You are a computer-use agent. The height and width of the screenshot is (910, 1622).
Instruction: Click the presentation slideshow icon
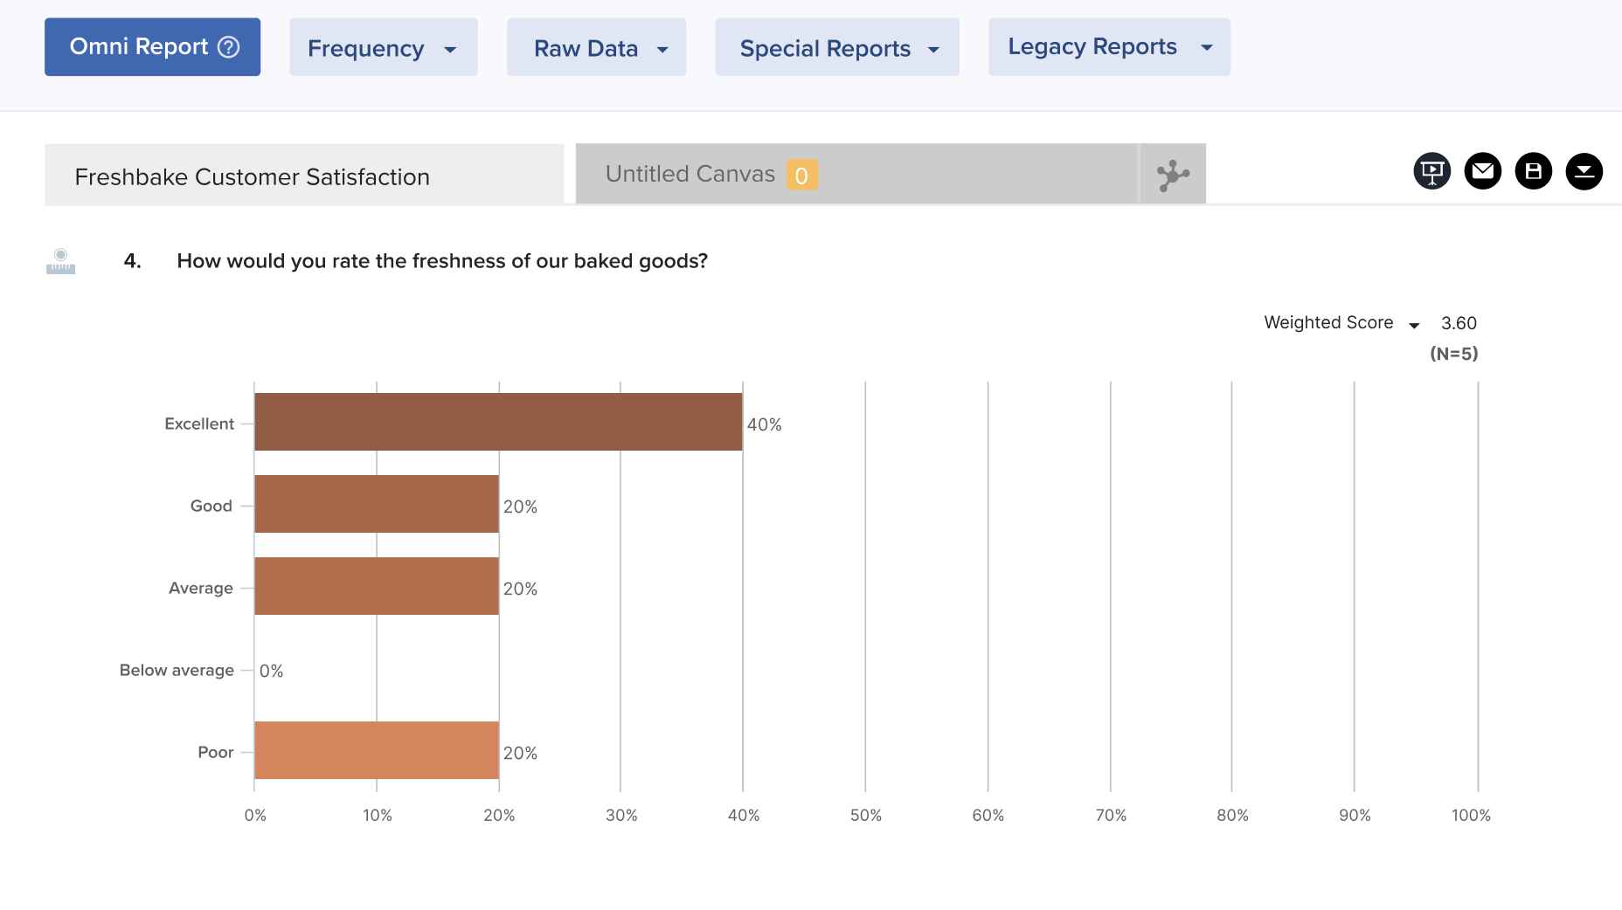coord(1431,171)
